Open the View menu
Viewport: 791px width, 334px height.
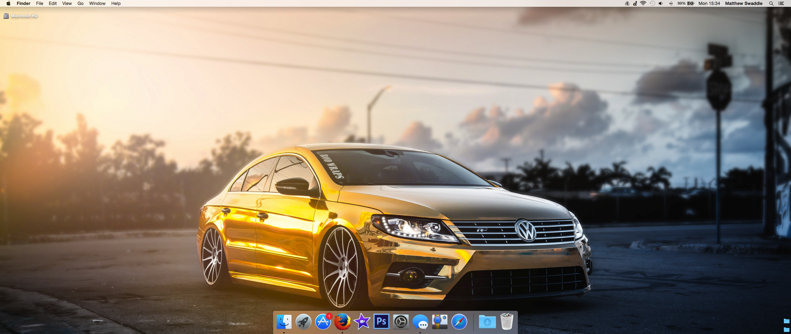coord(67,3)
